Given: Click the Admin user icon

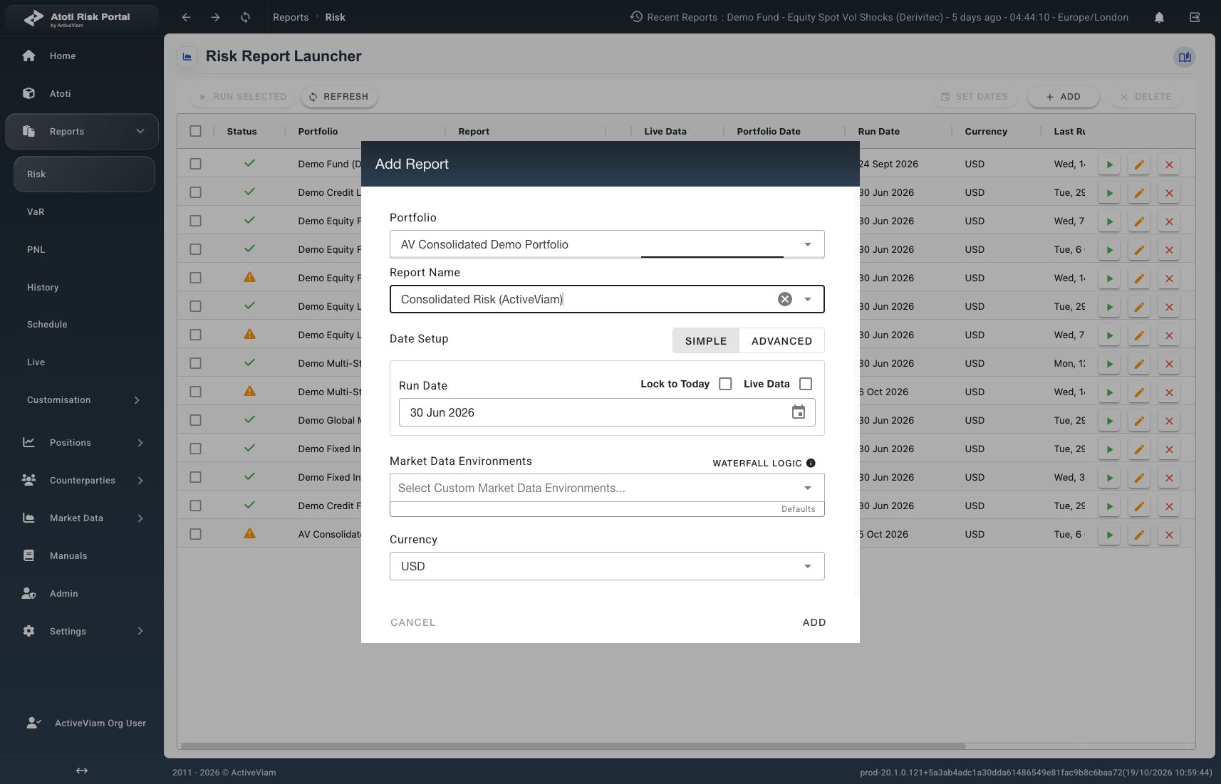Looking at the screenshot, I should pyautogui.click(x=28, y=593).
